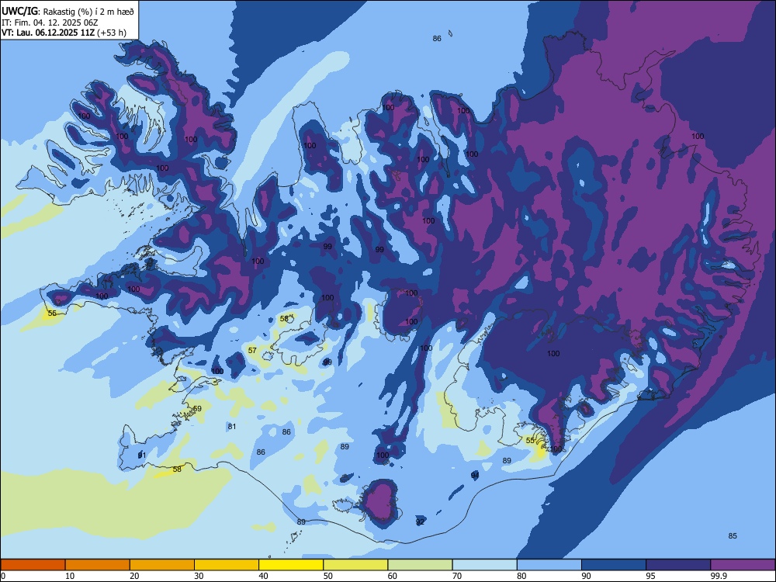Choose the amber 30–40 legend swatch
The height and width of the screenshot is (582, 776).
coord(227,565)
